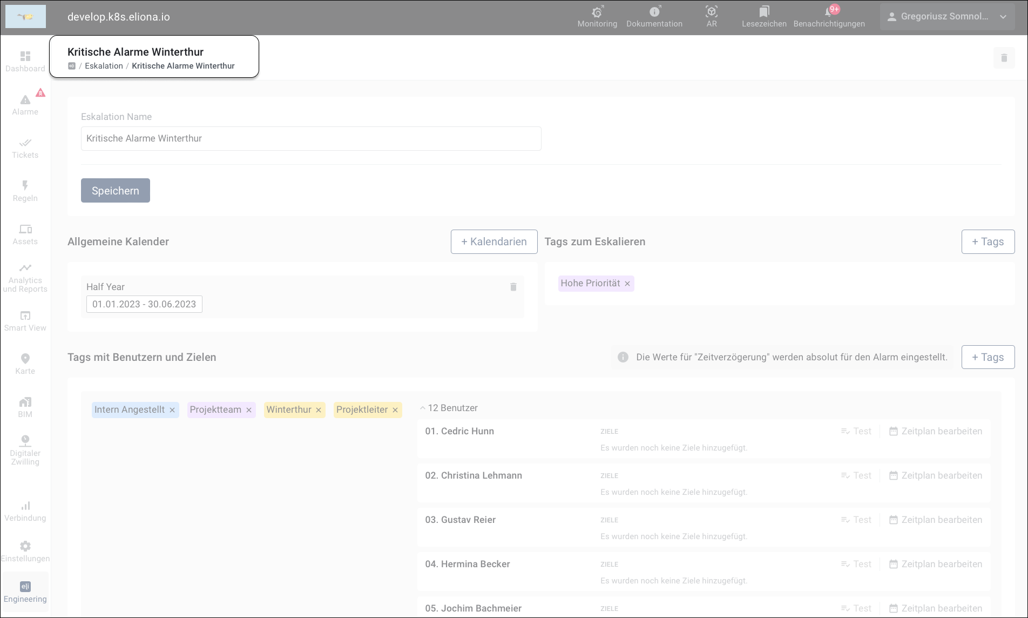Screen dimensions: 1028x618
Task: Add calendars with + Kalendarien button
Action: click(493, 241)
